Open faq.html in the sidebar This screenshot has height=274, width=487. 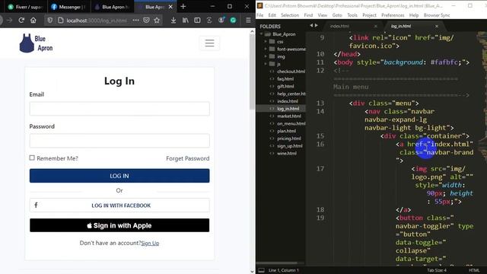coord(285,79)
